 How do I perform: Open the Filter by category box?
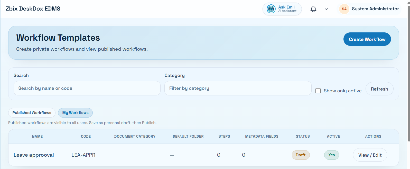(x=238, y=88)
